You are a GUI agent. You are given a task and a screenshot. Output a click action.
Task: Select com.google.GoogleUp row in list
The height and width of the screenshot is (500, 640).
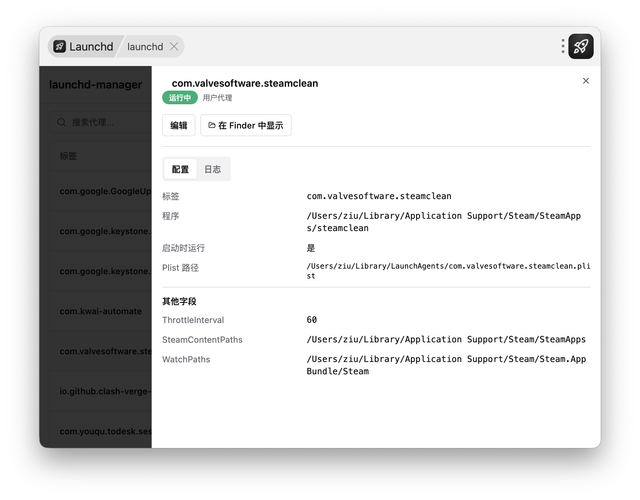(x=101, y=191)
